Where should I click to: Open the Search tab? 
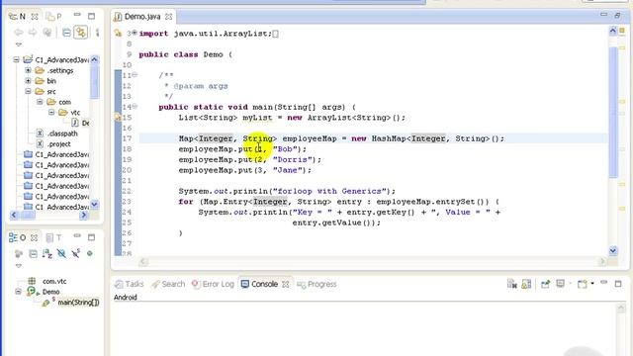point(168,284)
